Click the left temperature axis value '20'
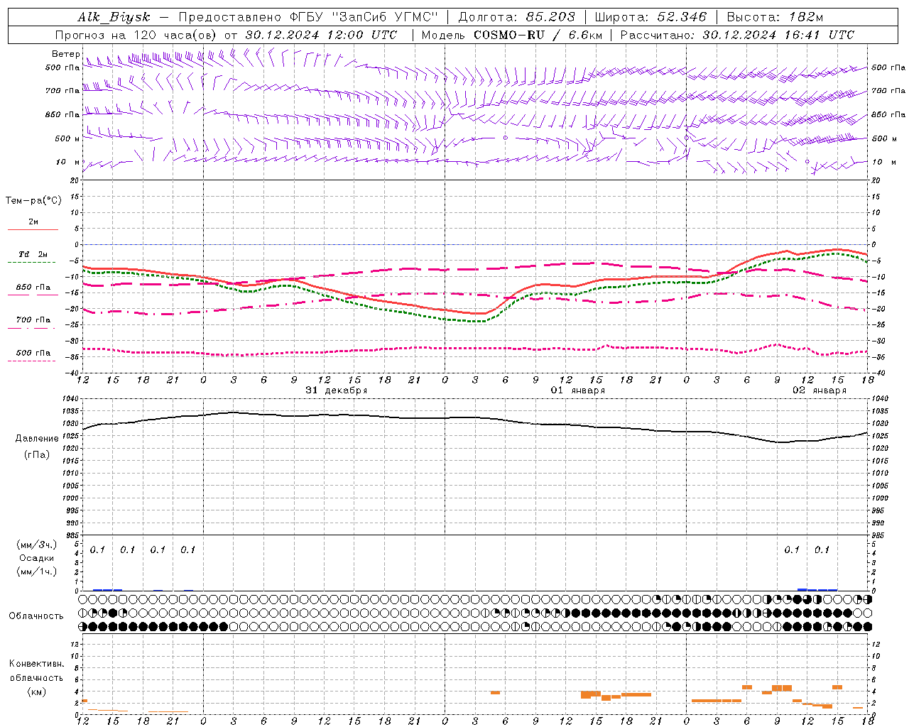909x727 pixels. pyautogui.click(x=75, y=180)
